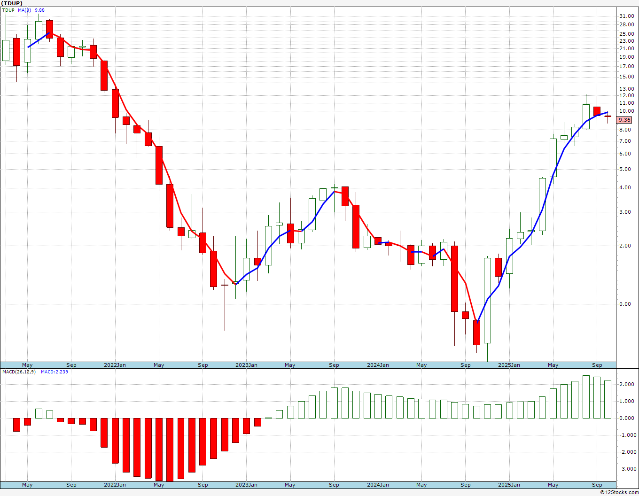The image size is (639, 496).
Task: Click the 8.00 price axis label
Action: click(x=626, y=130)
